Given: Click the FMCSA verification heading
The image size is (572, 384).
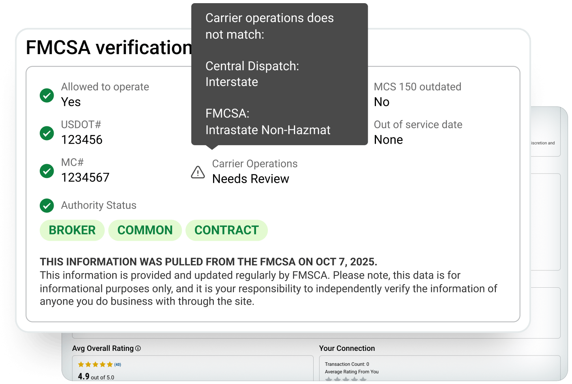Looking at the screenshot, I should 108,48.
